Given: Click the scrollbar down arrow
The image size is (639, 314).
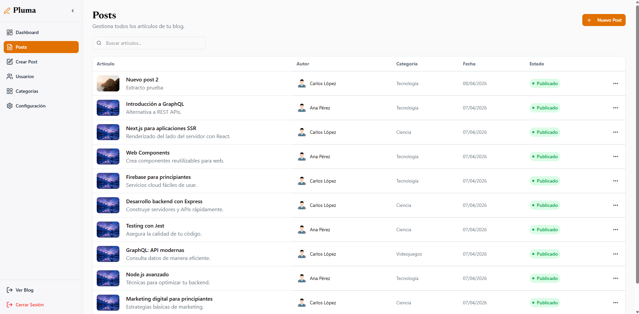Looking at the screenshot, I should (637, 312).
